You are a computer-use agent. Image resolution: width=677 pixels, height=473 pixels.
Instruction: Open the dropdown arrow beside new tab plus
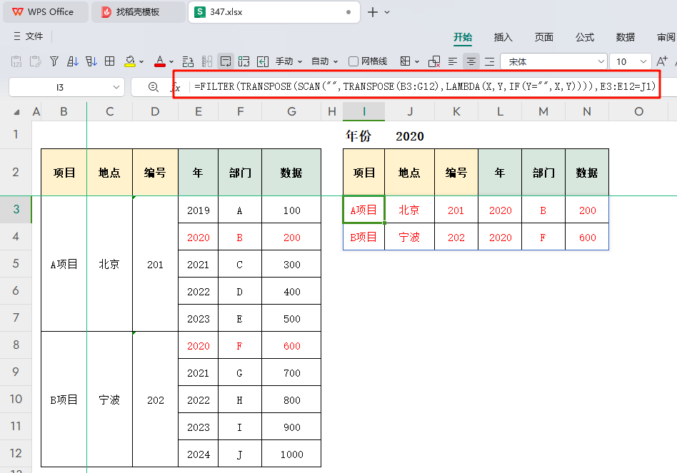[387, 13]
